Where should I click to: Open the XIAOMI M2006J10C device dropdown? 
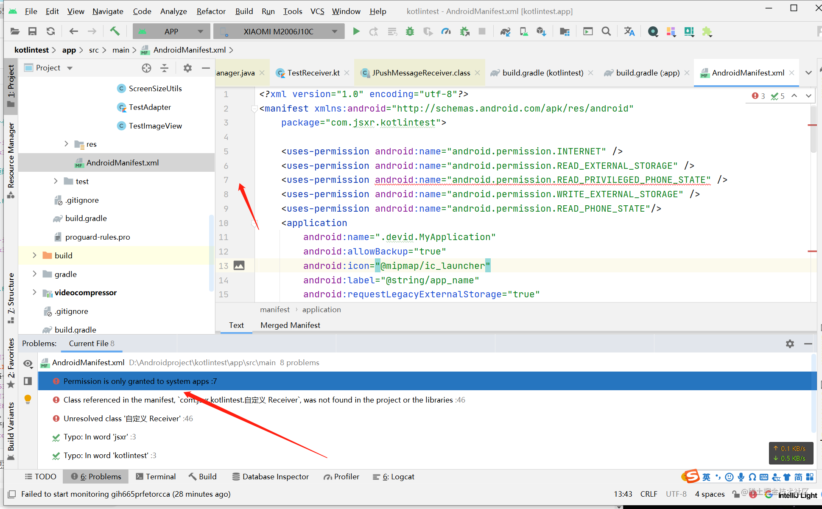[279, 31]
